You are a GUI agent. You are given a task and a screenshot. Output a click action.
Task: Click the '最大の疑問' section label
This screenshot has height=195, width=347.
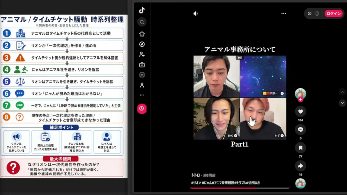point(61,159)
